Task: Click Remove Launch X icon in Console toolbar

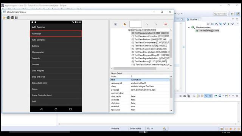Action: coord(185,96)
